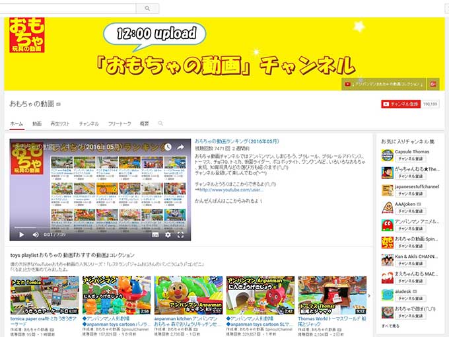This screenshot has height=337, width=449.
Task: Open video settings gear
Action: pos(168,235)
